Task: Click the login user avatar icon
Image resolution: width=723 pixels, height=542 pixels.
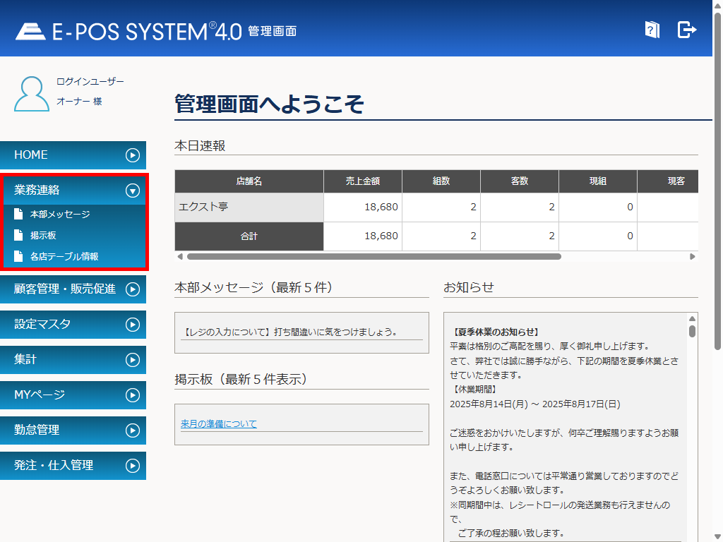Action: coord(32,94)
